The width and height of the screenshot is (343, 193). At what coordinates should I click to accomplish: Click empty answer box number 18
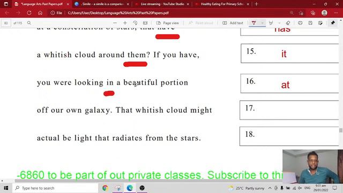289,136
